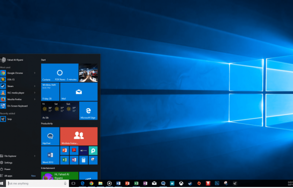The width and height of the screenshot is (293, 188).
Task: Open the news photo tile beside Cortana
Action: coord(88,72)
